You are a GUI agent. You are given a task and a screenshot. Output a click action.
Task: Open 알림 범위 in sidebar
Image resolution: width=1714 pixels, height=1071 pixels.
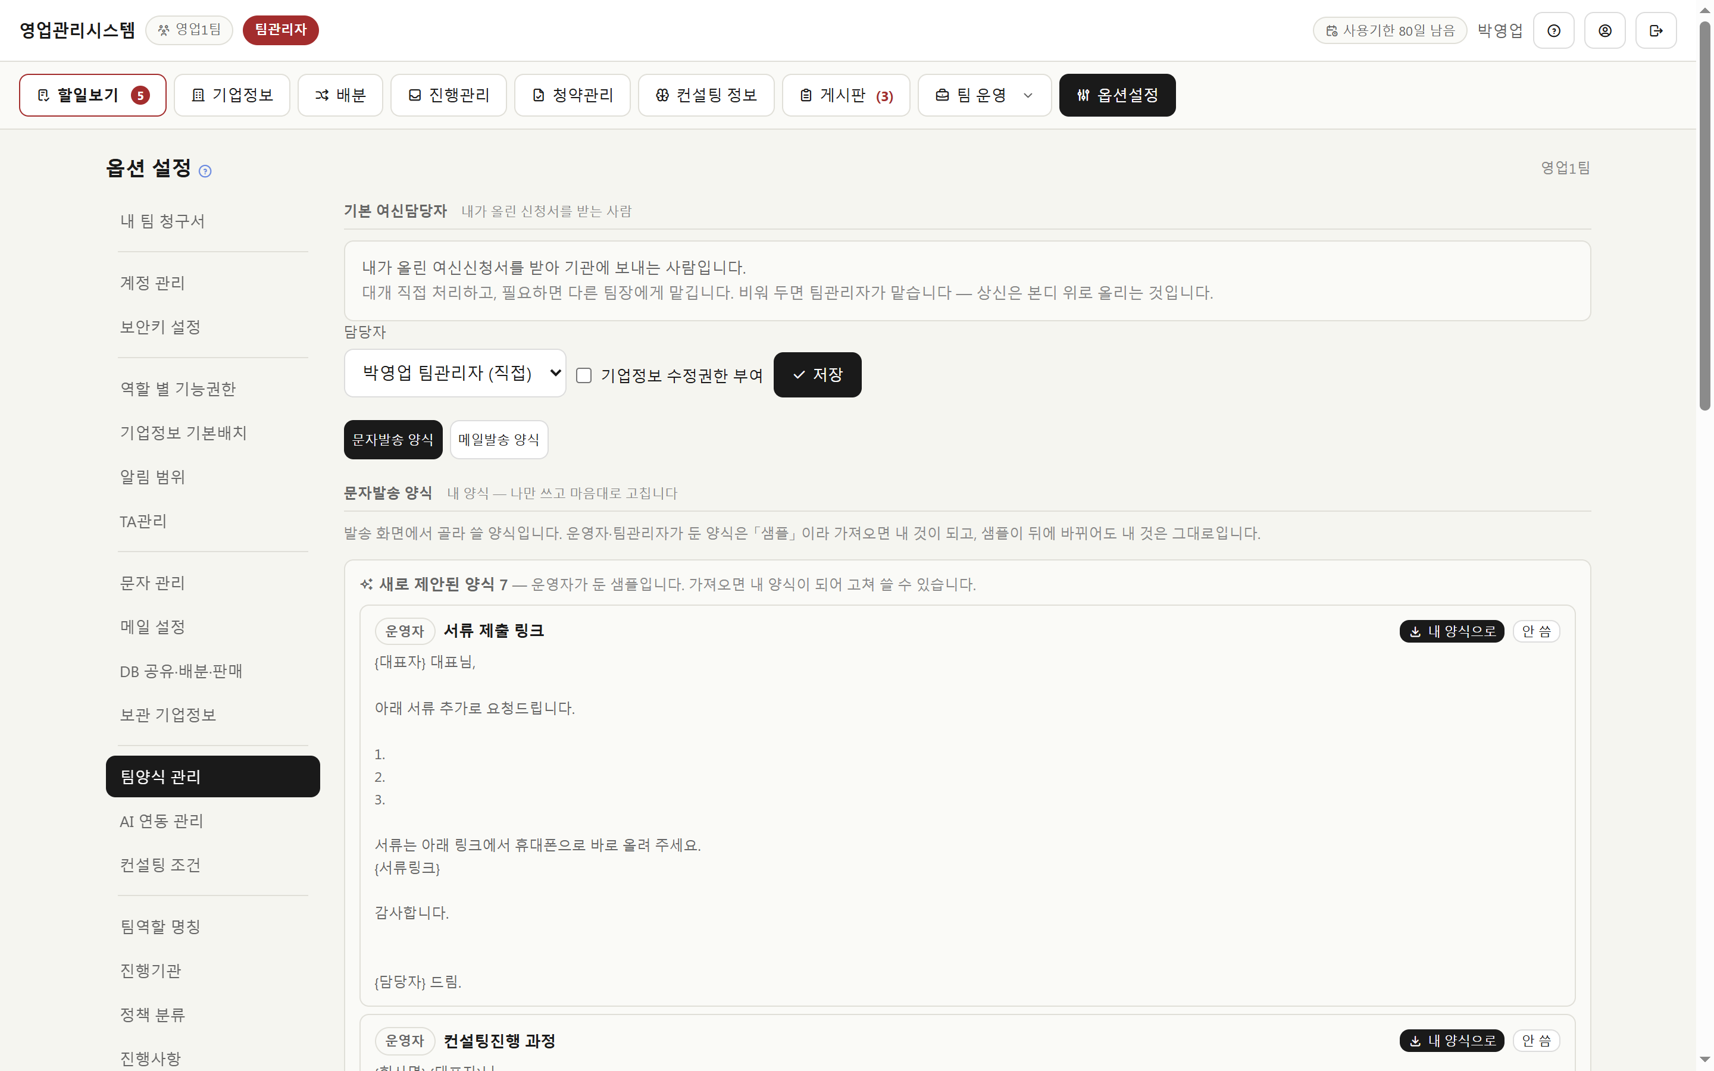212,477
